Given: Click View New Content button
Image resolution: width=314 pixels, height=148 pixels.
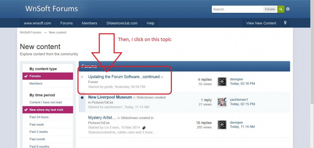Looking at the screenshot, I should 261,23.
